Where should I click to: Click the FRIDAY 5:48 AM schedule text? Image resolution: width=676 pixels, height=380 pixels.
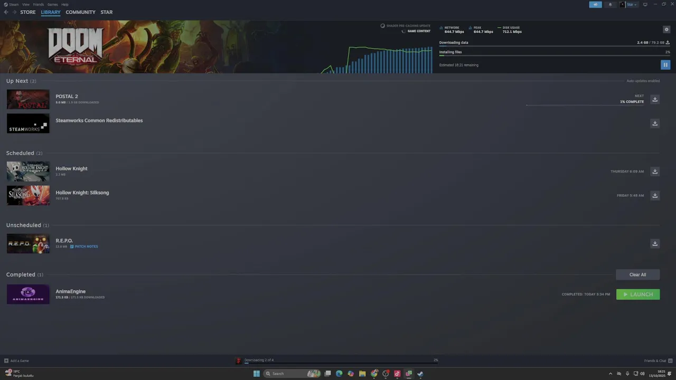[630, 195]
